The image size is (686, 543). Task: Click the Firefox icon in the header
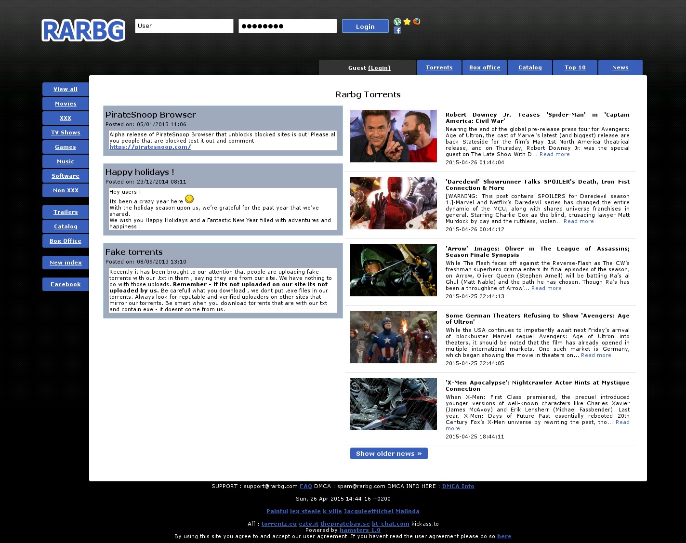coord(417,22)
